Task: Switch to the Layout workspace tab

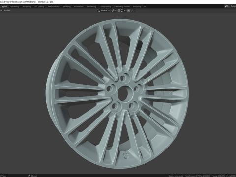Action: coord(4,7)
